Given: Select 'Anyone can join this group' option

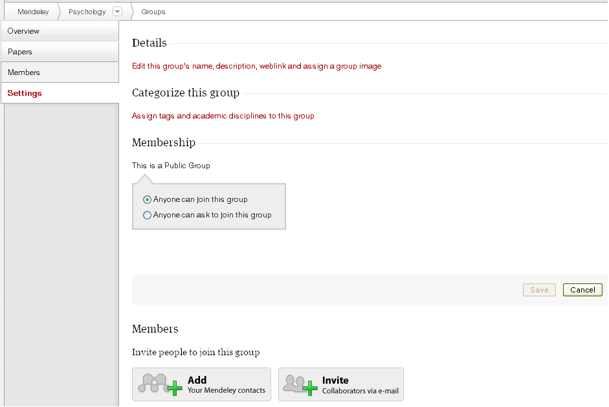Looking at the screenshot, I should point(148,199).
